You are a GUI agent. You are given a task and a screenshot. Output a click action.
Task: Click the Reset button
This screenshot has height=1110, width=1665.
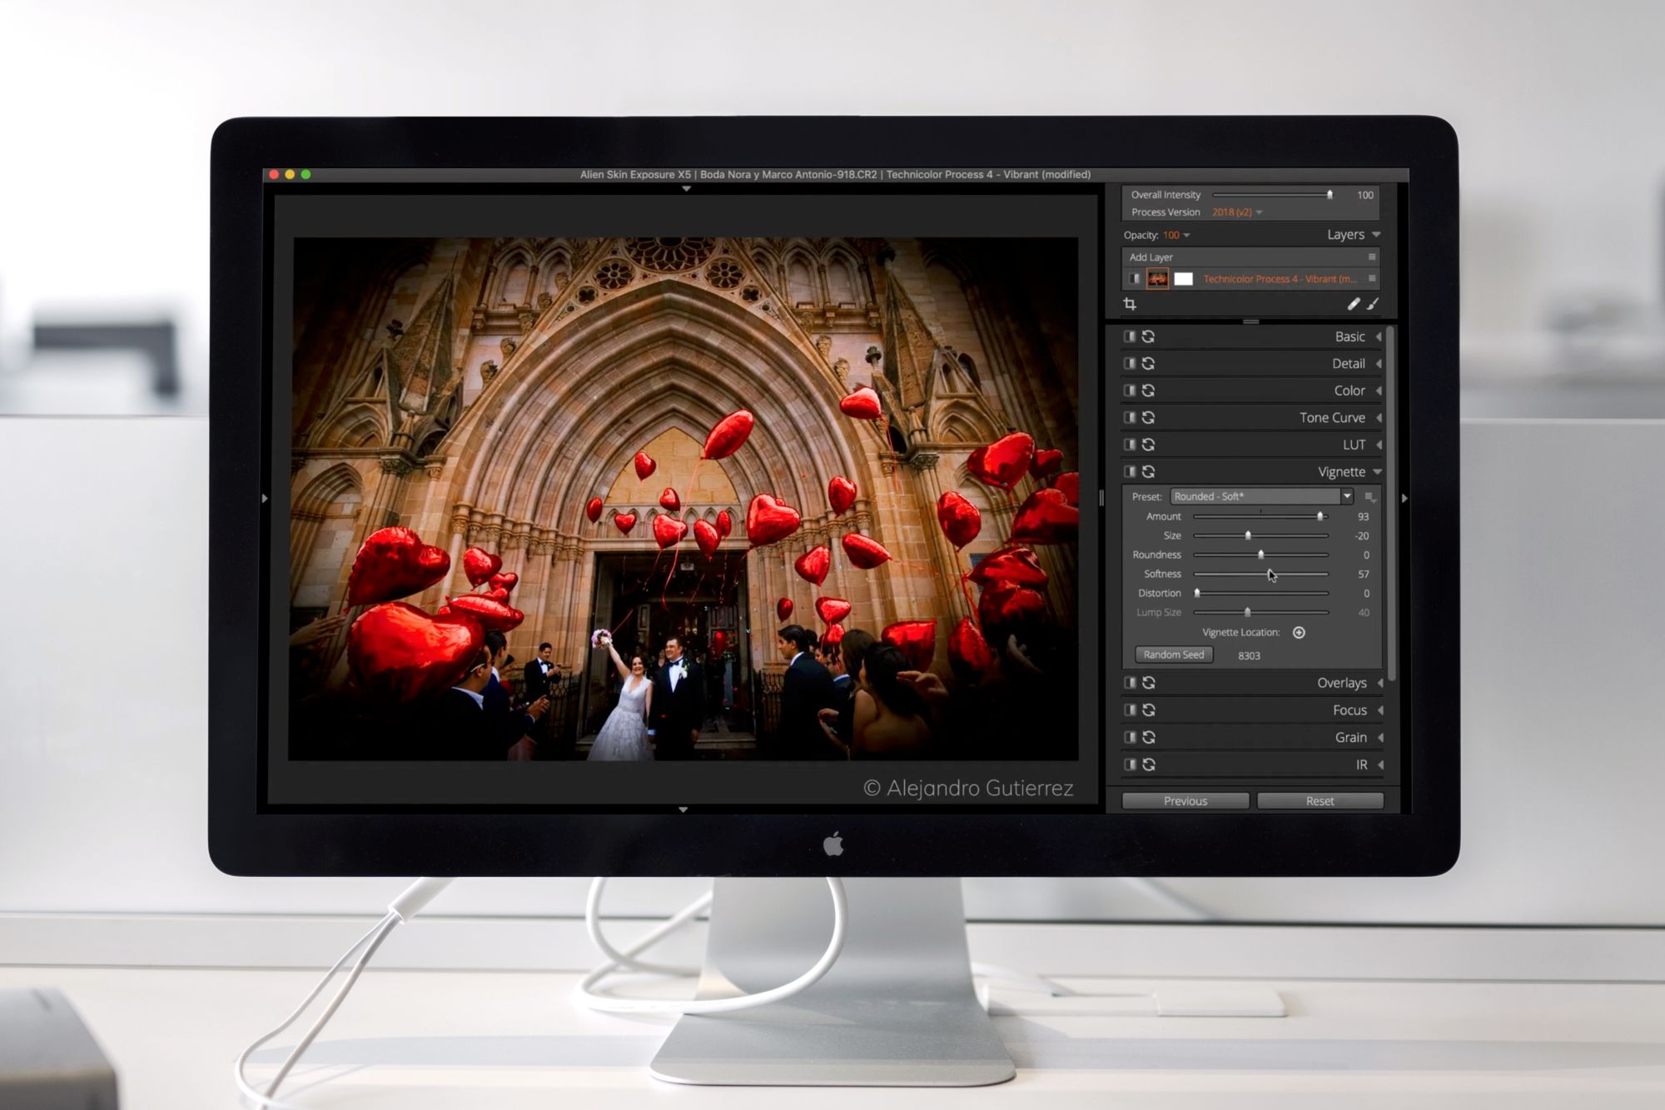1320,801
